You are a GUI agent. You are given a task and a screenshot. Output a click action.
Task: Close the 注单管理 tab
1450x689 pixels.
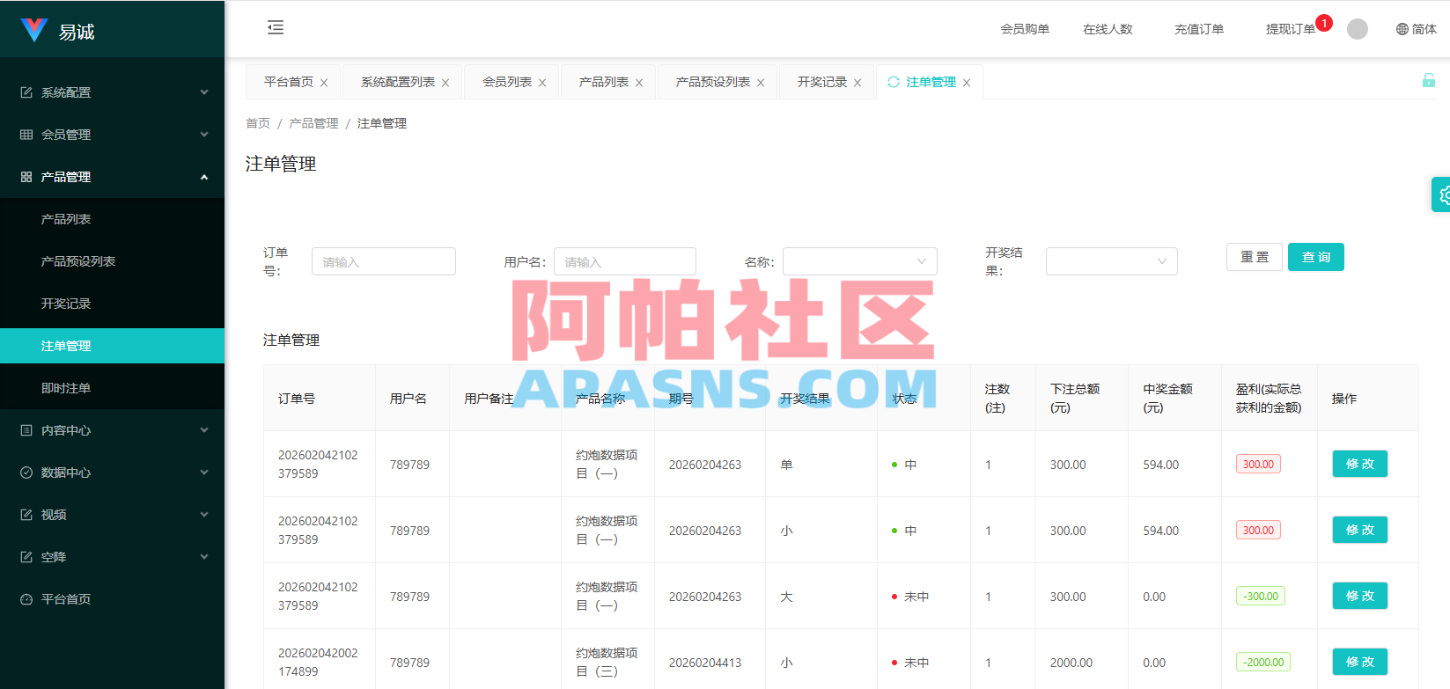tap(967, 83)
